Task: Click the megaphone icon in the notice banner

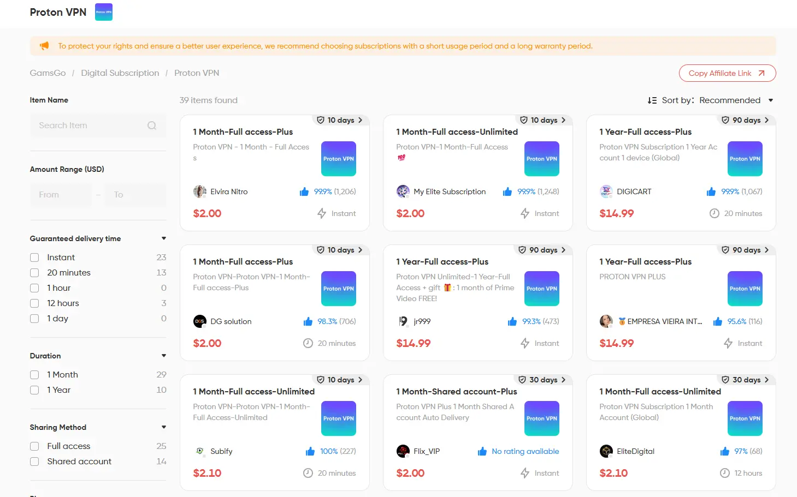Action: [44, 46]
